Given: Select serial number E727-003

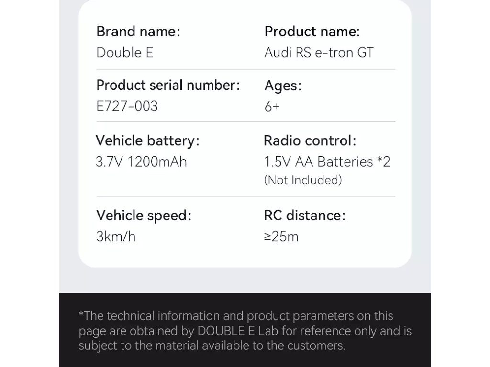Looking at the screenshot, I should pyautogui.click(x=127, y=106).
